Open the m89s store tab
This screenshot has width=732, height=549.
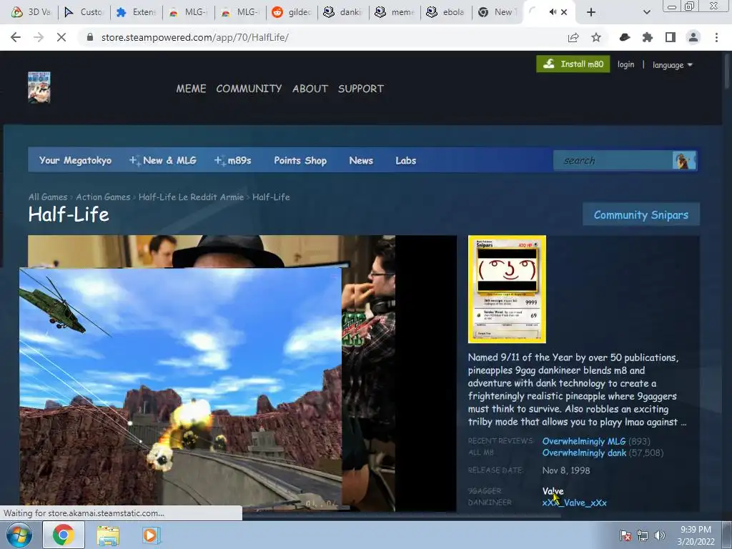[x=232, y=160]
